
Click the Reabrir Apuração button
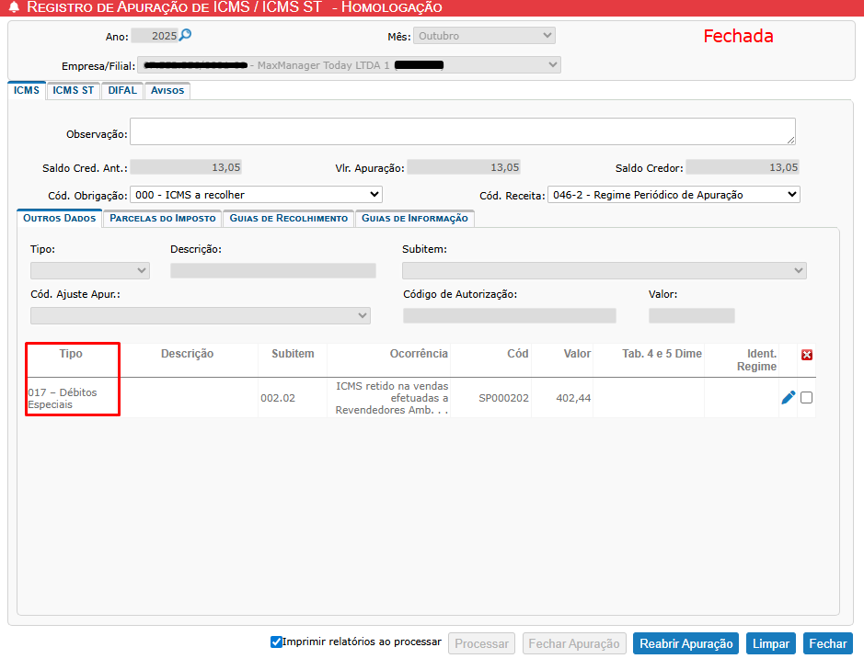pos(685,643)
